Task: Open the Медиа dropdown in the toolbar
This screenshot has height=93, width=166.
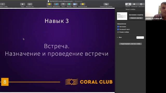Action: coord(75,4)
